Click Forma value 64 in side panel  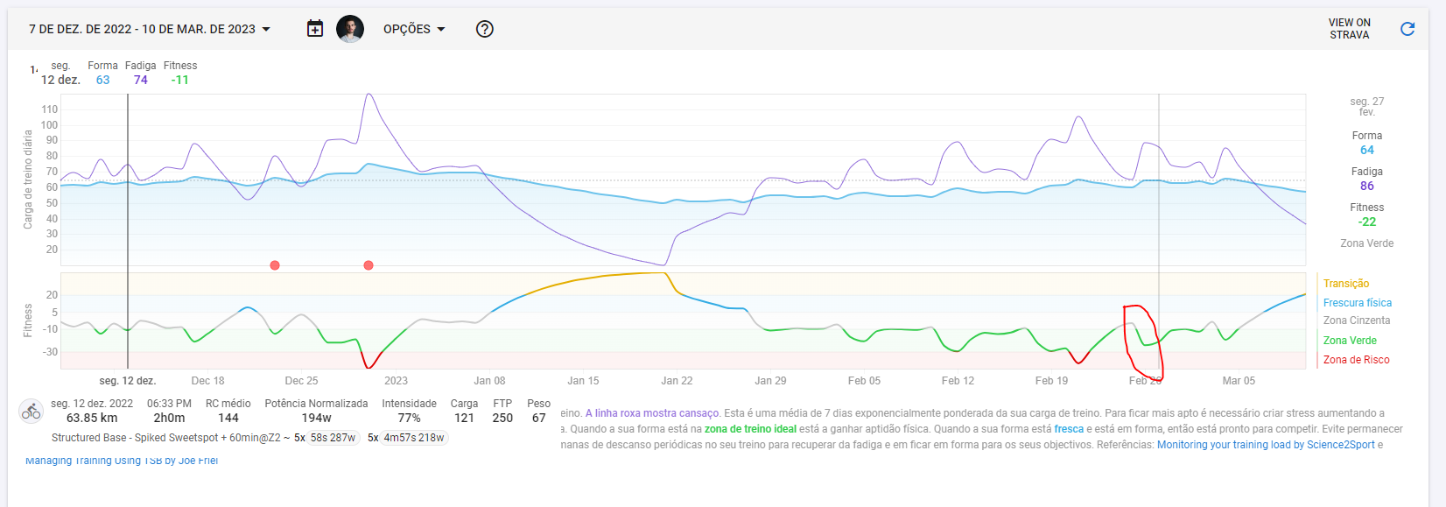point(1367,150)
